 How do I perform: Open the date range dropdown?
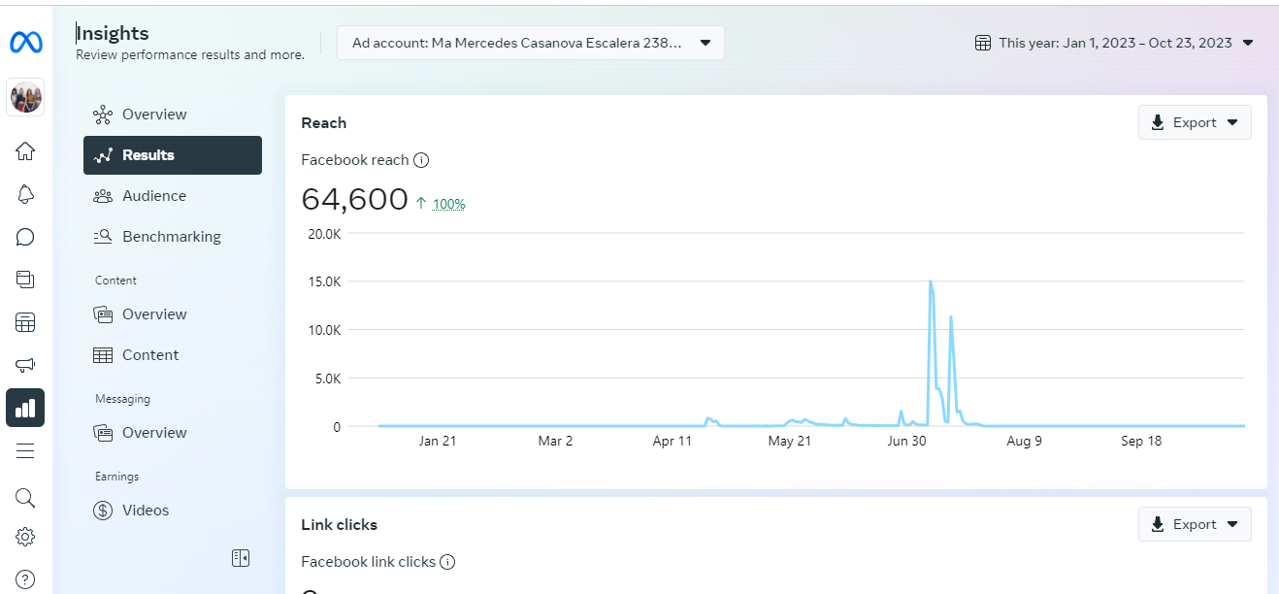(x=1114, y=43)
